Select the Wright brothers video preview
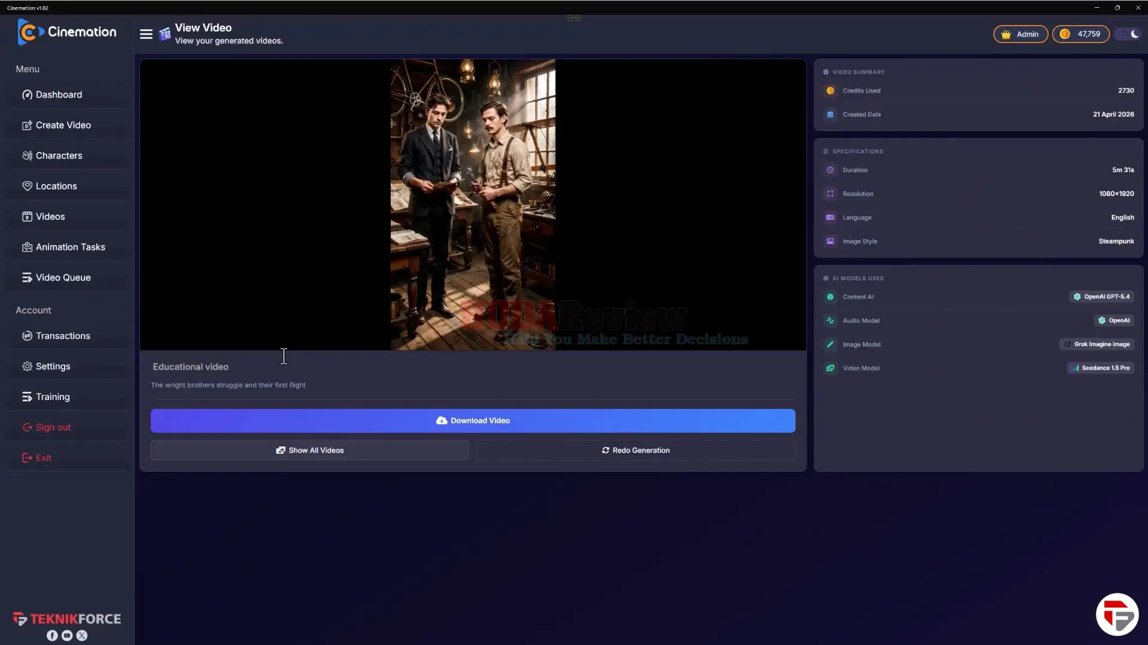 pyautogui.click(x=473, y=204)
